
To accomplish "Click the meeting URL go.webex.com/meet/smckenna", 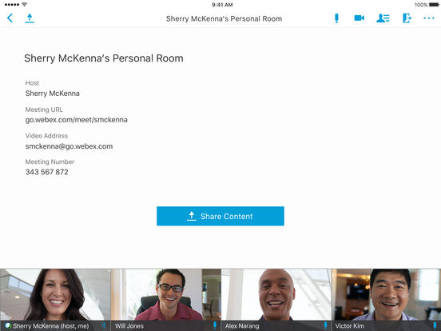I will click(76, 120).
